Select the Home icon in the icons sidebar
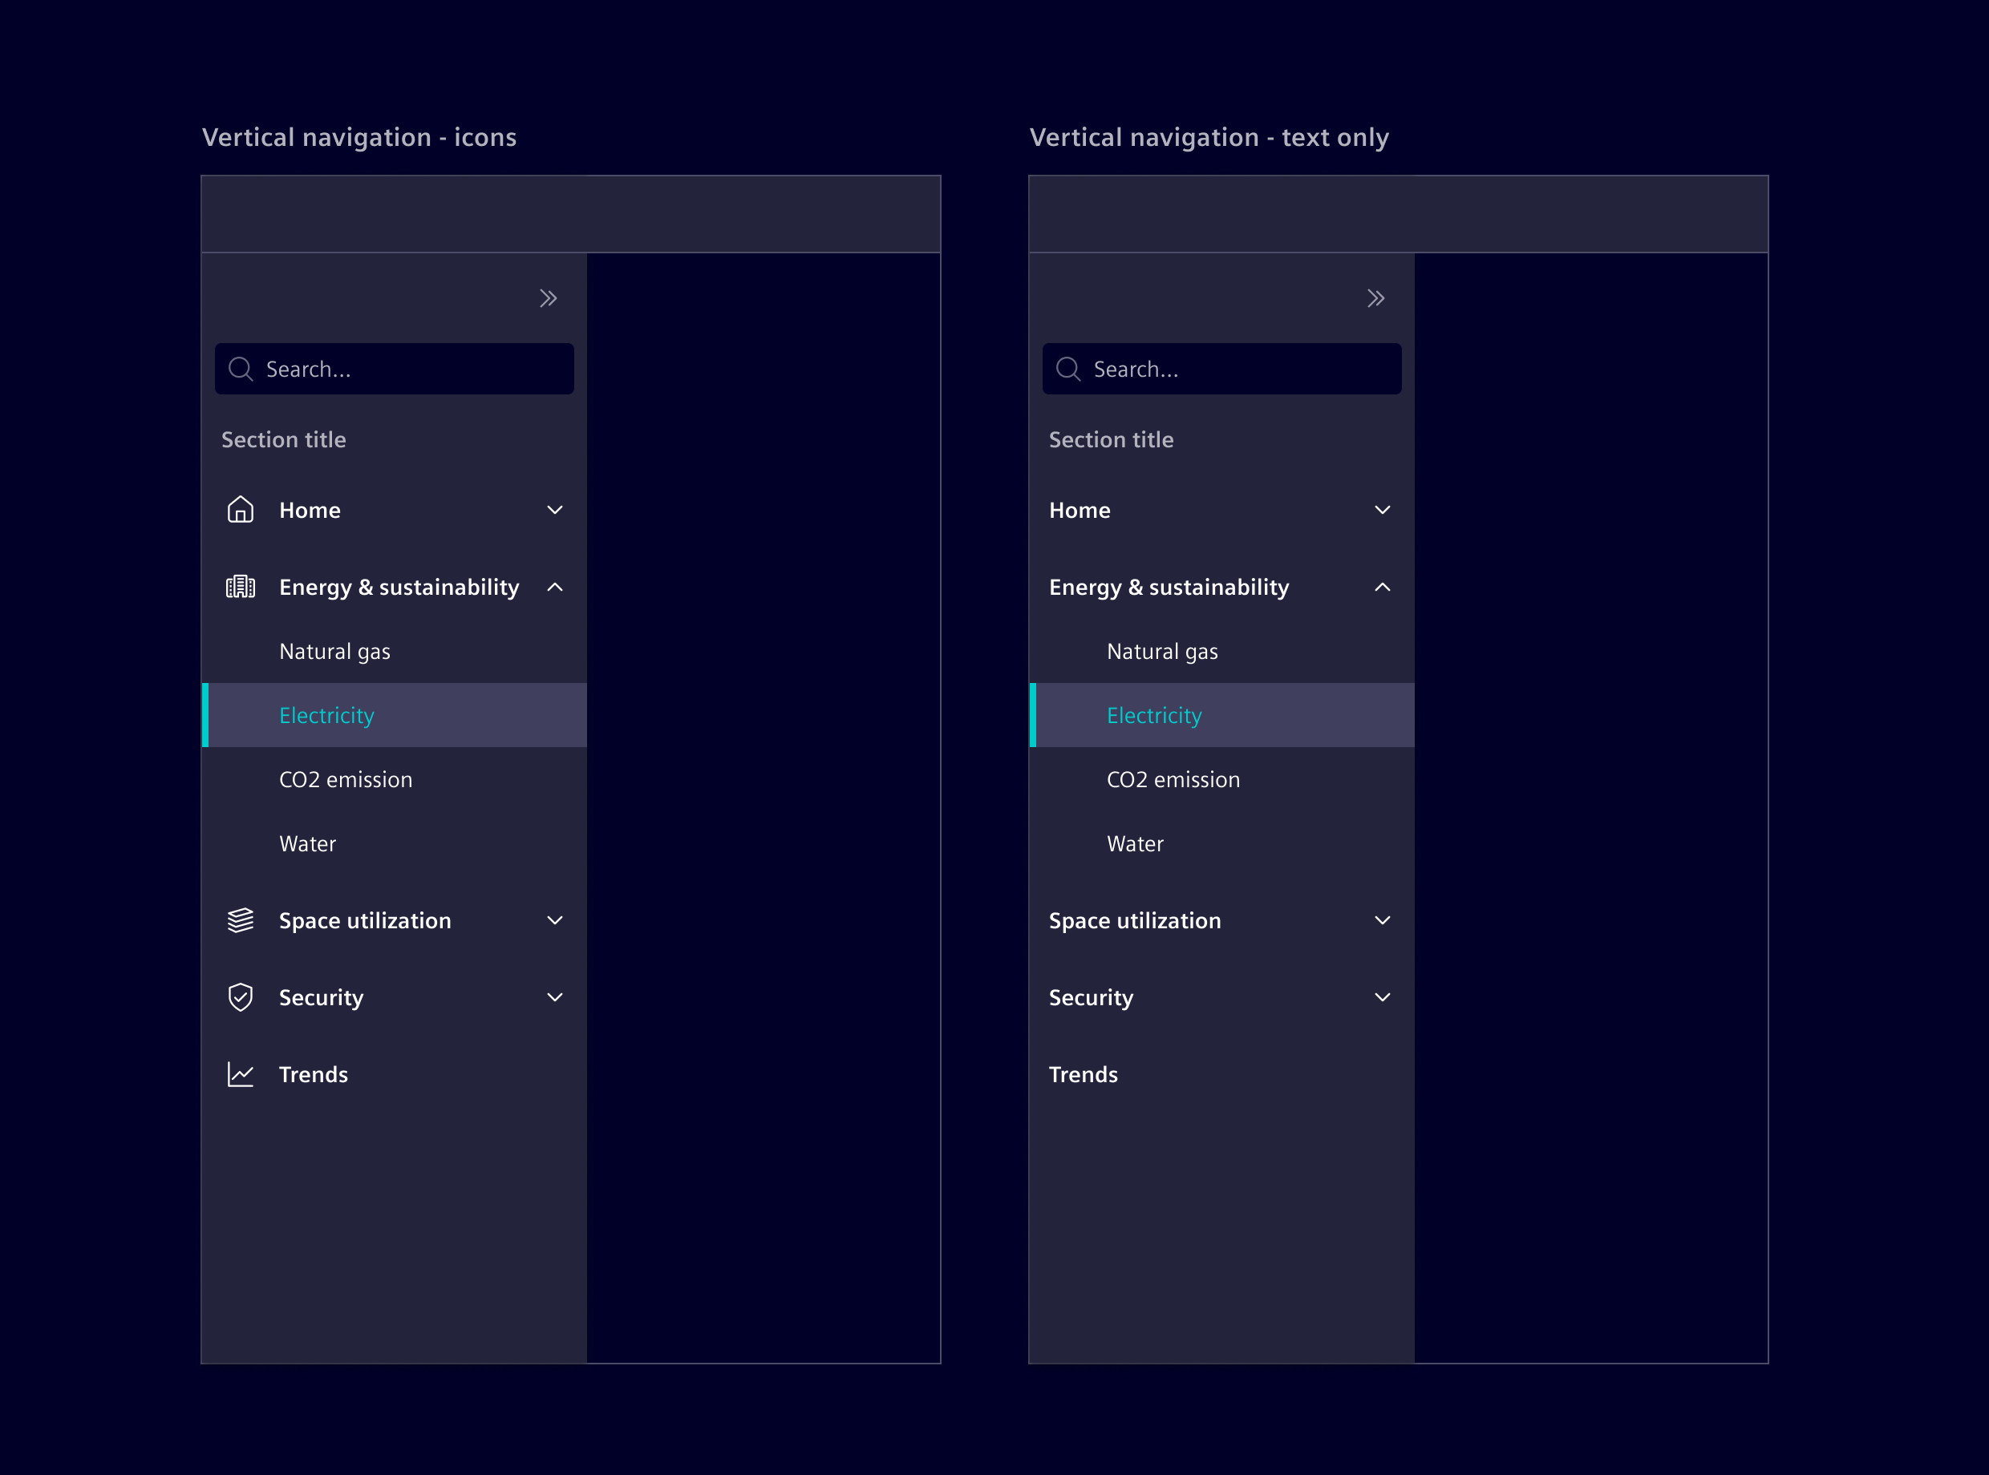The width and height of the screenshot is (1989, 1475). click(x=241, y=509)
